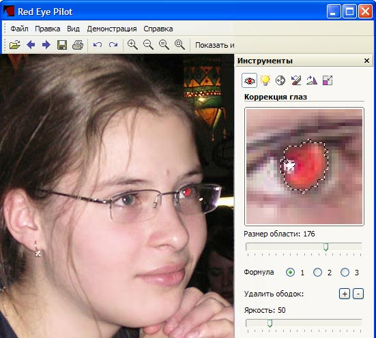Print the photo using the printer icon

click(x=78, y=45)
